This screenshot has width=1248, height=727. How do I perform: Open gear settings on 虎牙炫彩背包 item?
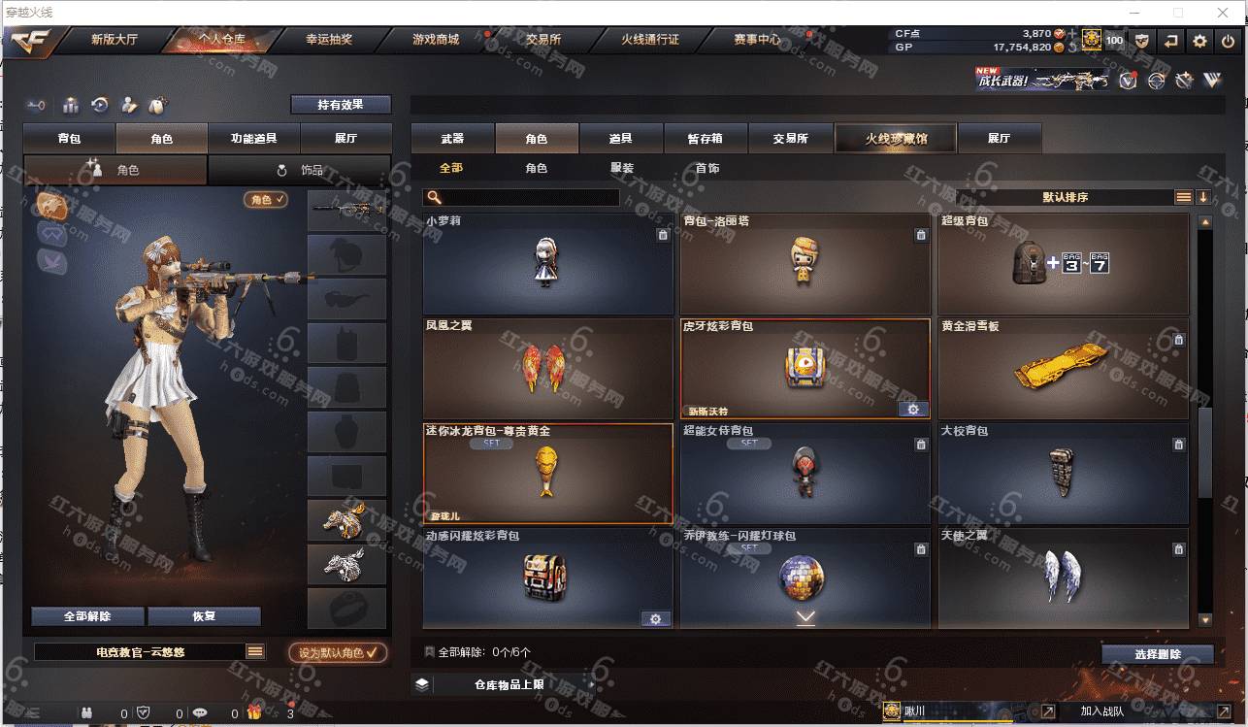(x=913, y=409)
